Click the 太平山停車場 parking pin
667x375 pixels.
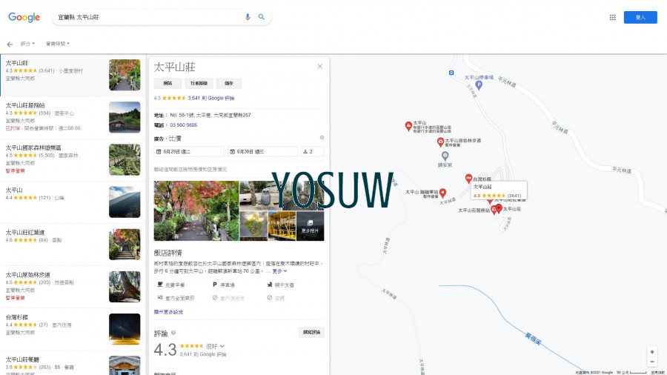pyautogui.click(x=478, y=84)
